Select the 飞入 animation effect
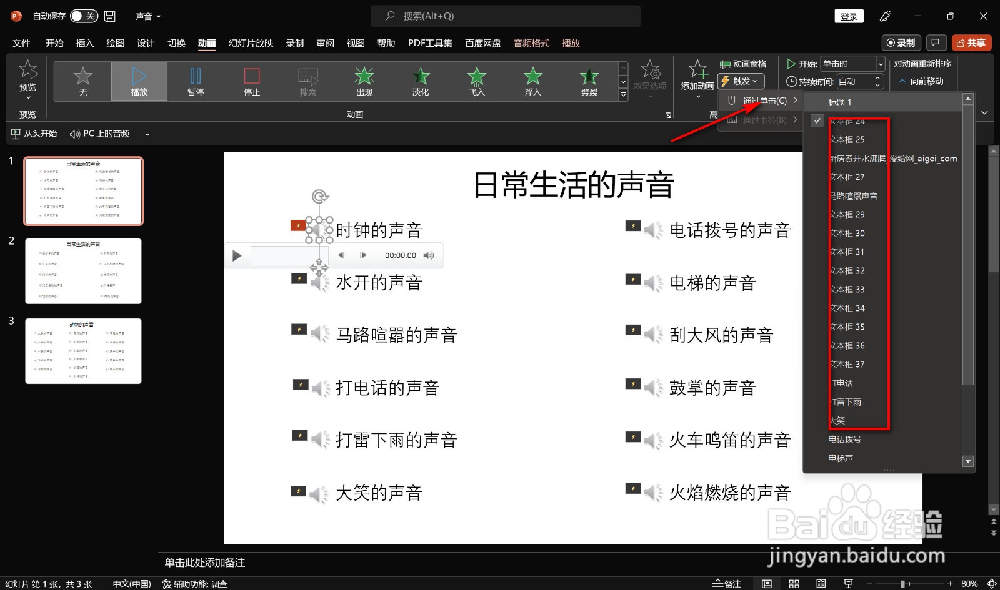 tap(476, 80)
